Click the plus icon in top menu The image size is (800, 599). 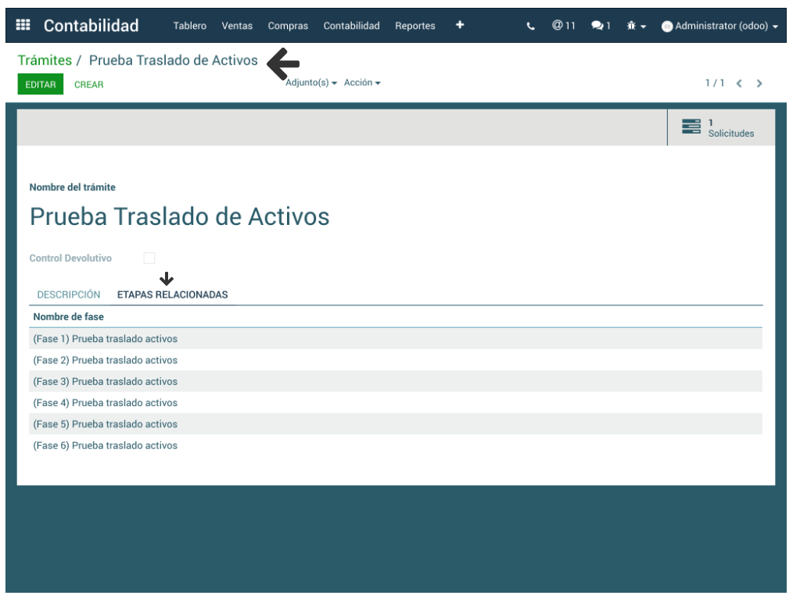[x=460, y=25]
